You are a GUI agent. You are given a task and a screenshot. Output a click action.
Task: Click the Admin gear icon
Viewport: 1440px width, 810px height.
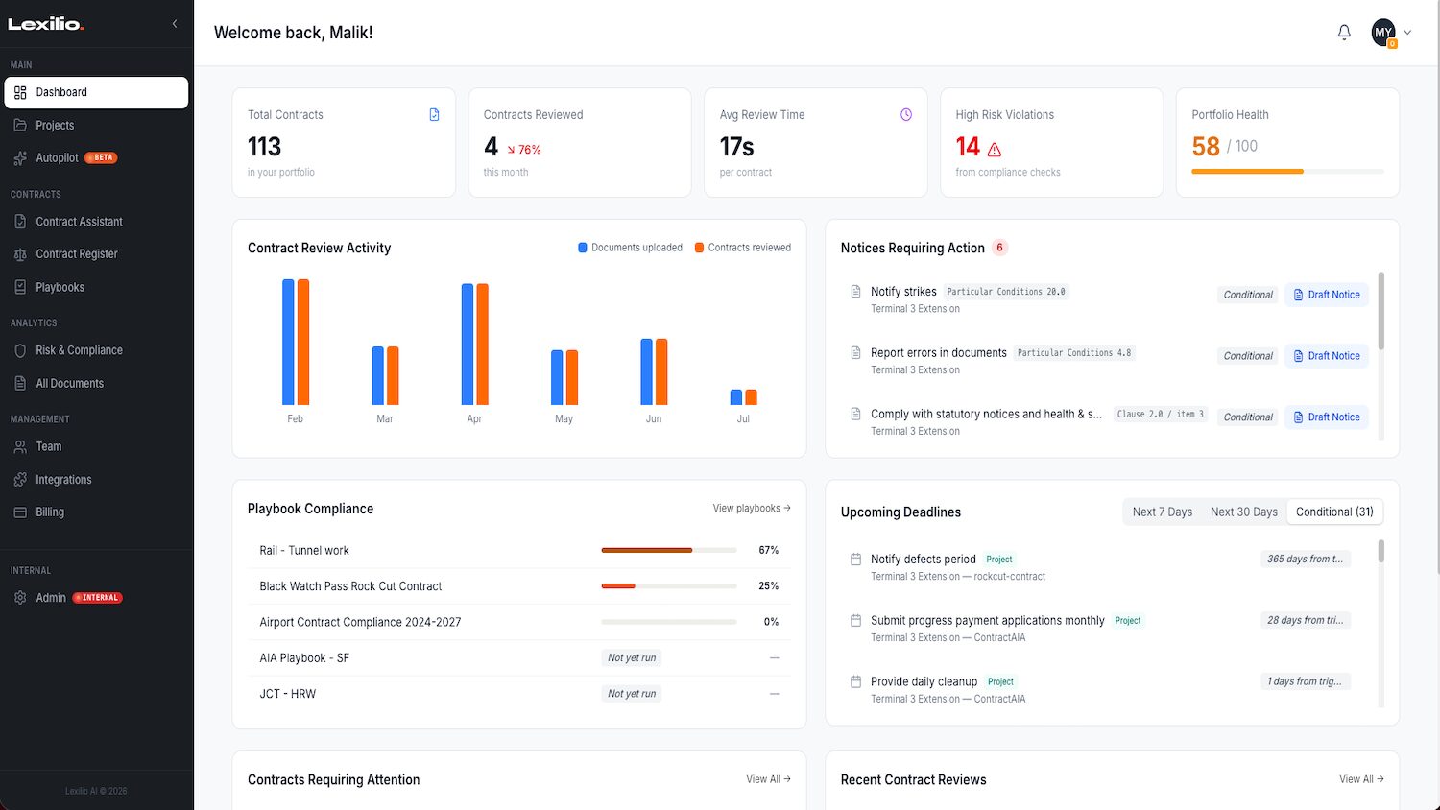point(20,598)
